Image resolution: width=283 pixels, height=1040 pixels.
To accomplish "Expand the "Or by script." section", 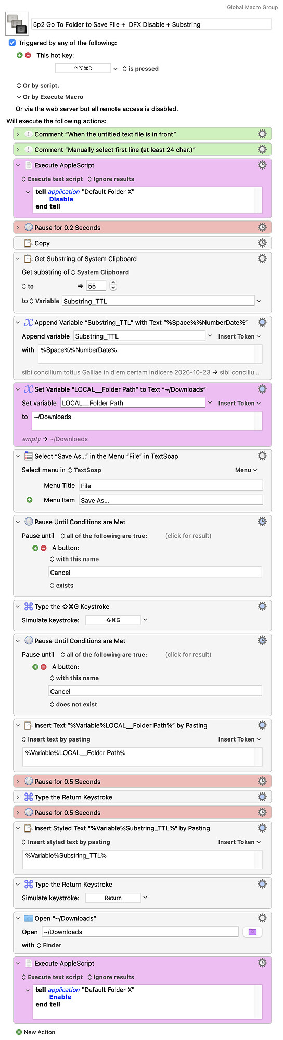I will [x=19, y=86].
